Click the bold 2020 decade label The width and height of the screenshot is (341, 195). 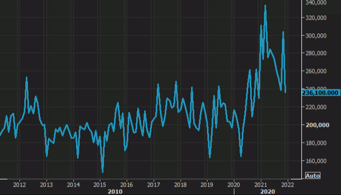point(268,192)
